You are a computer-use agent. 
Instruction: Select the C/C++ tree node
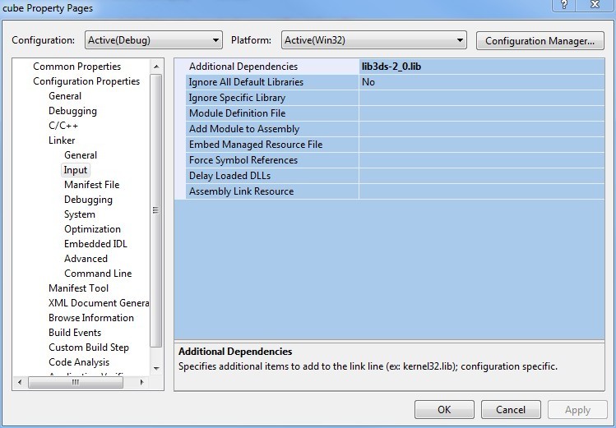click(63, 126)
